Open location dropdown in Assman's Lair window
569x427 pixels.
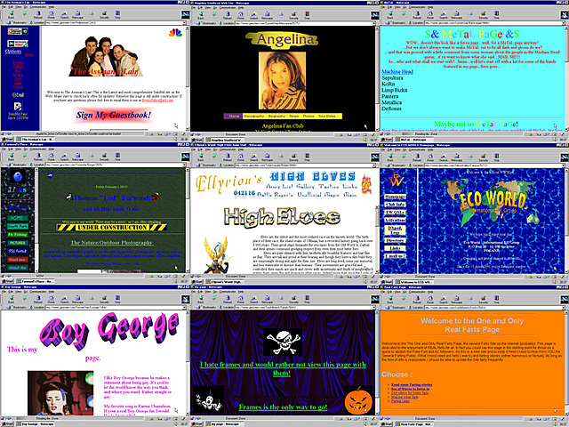click(184, 23)
